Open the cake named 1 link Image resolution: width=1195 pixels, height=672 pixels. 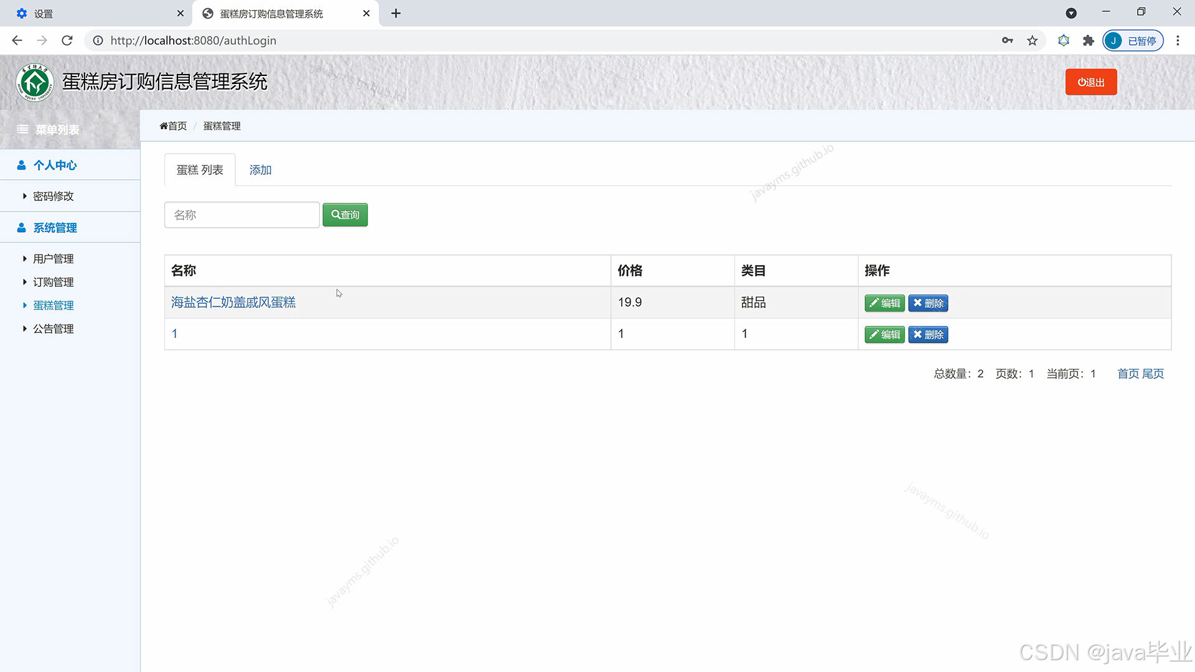(x=175, y=334)
